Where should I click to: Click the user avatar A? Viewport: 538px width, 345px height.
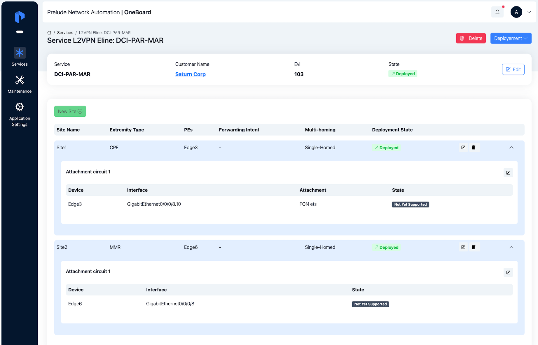[516, 12]
